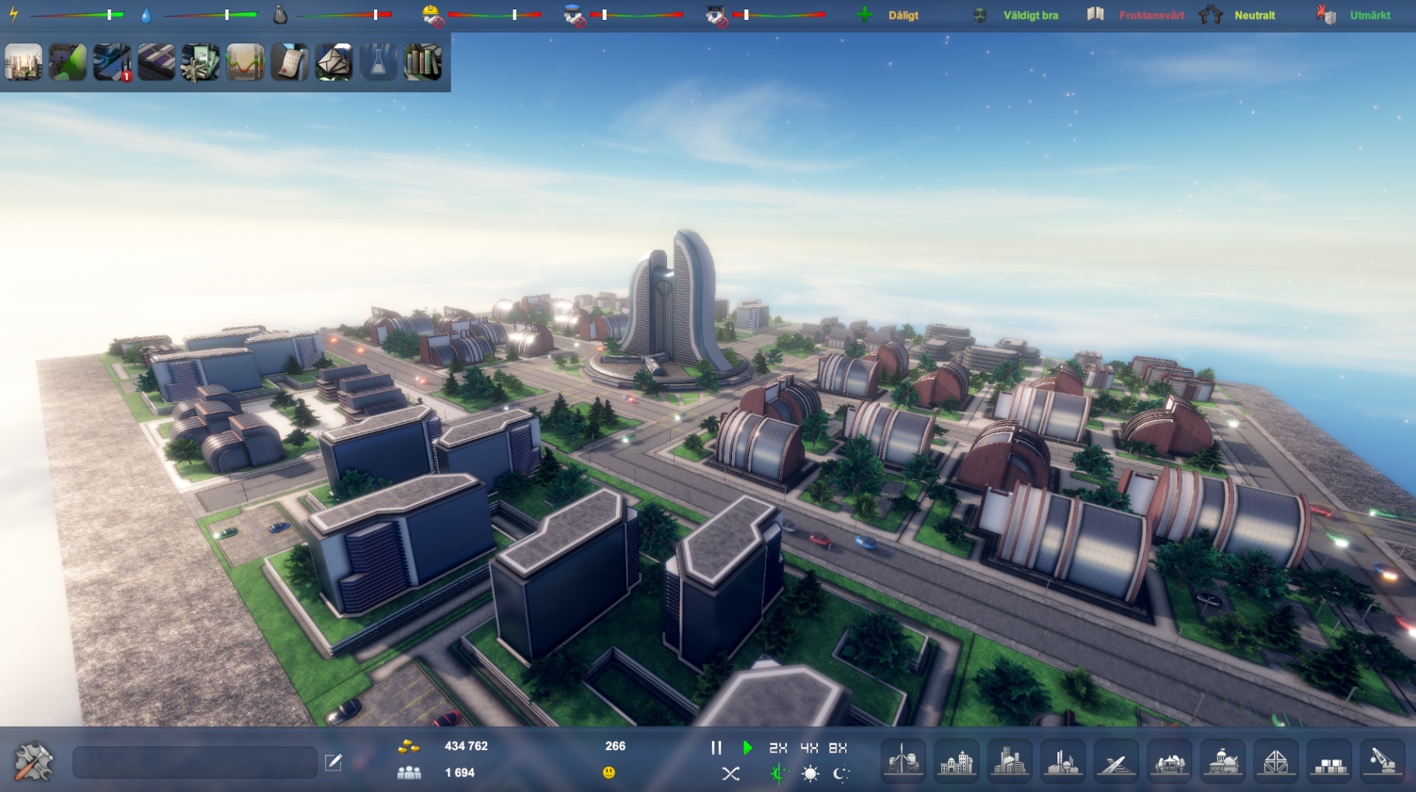Open the books library icon
This screenshot has height=792, width=1416.
423,62
